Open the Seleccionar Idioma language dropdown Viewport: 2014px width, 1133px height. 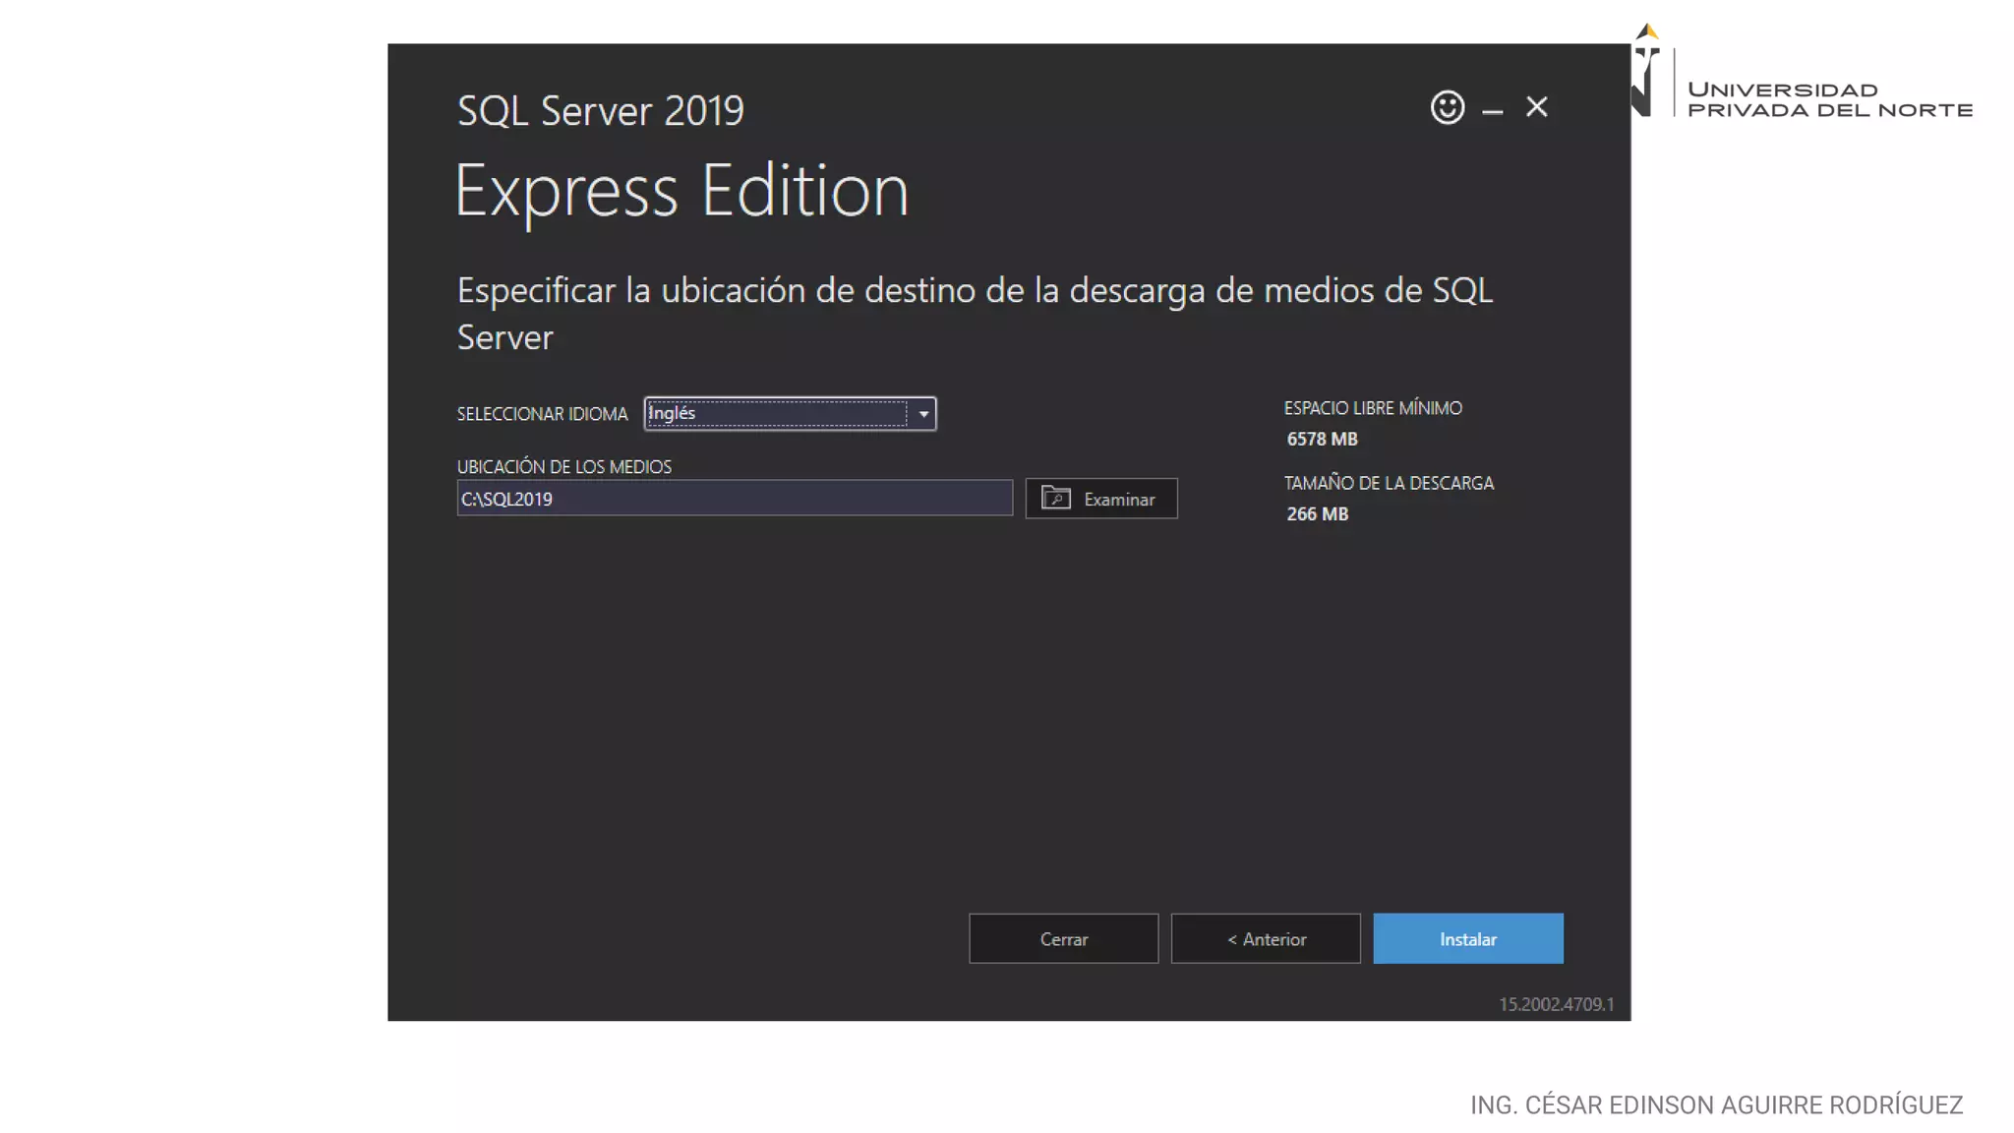pyautogui.click(x=790, y=413)
